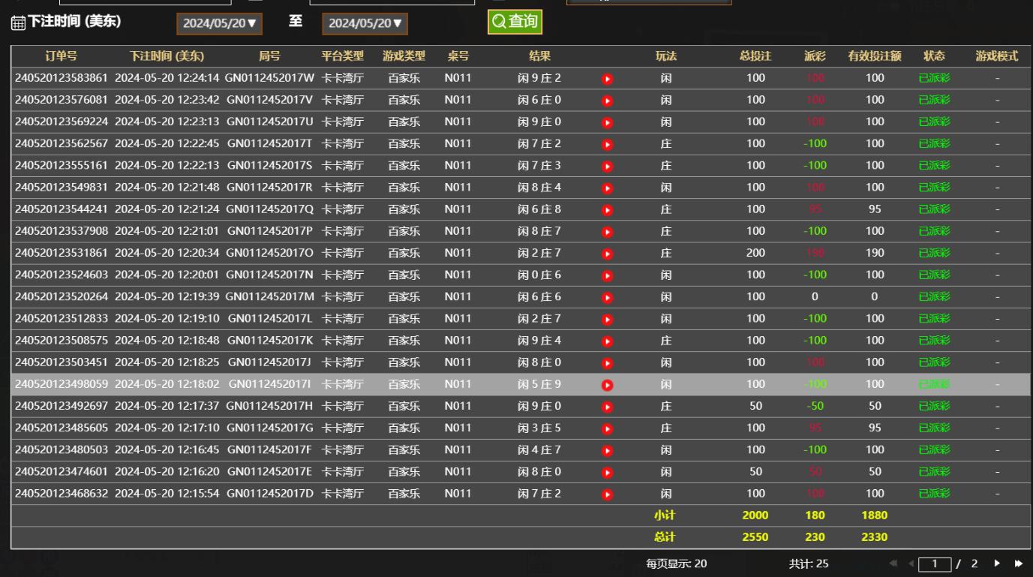Click the 每页显示: 20 text
1033x577 pixels.
677,563
